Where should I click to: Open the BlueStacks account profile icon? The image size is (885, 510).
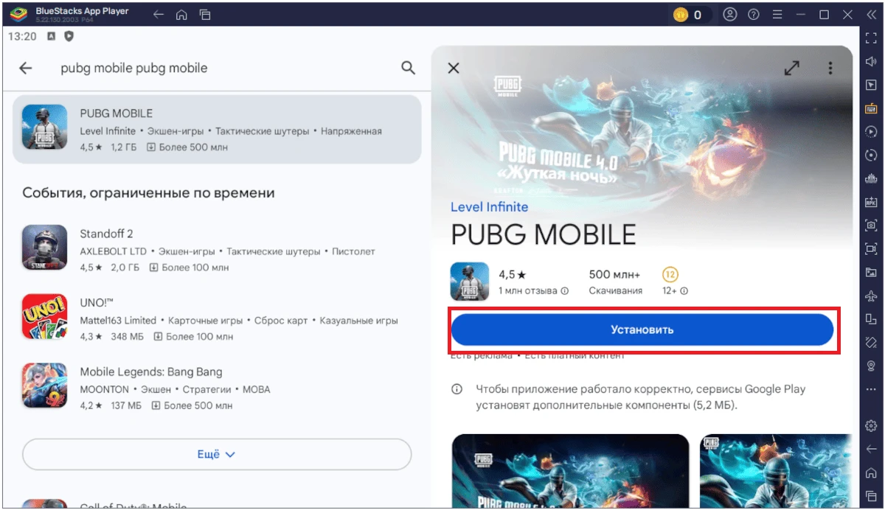[x=730, y=14]
